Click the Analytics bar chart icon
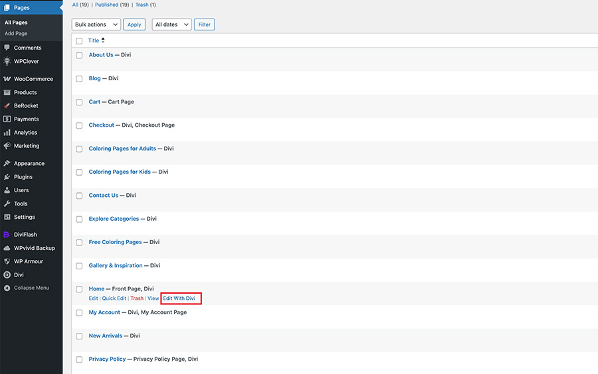Image resolution: width=598 pixels, height=374 pixels. (x=7, y=133)
